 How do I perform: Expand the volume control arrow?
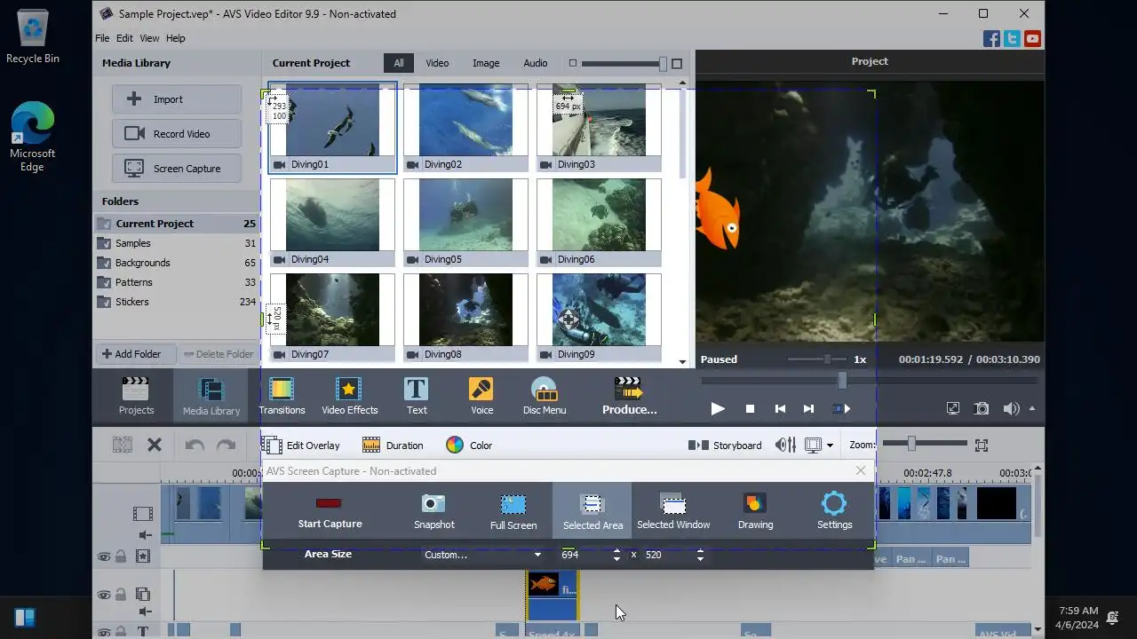pyautogui.click(x=1032, y=409)
